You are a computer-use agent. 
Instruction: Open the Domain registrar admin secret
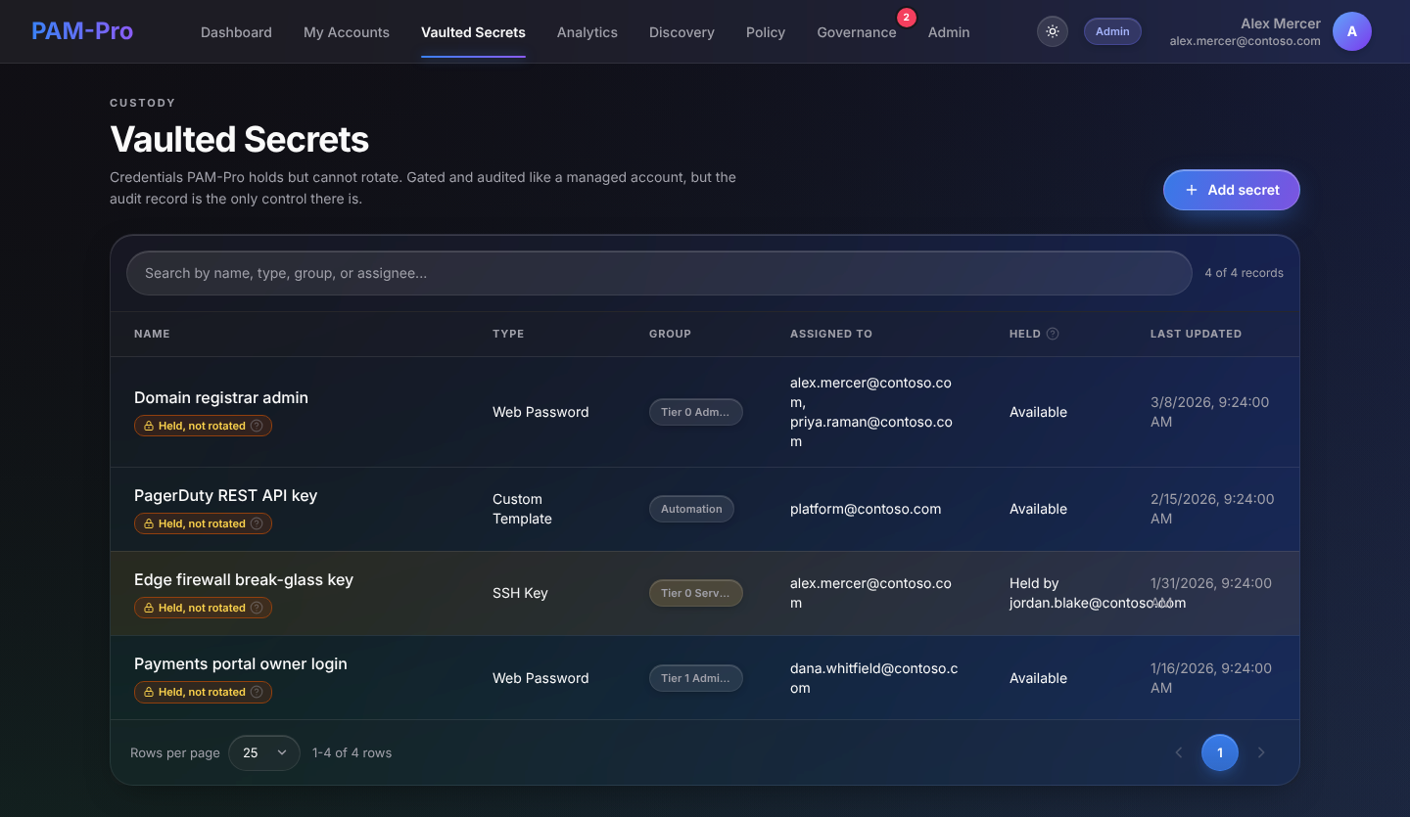click(221, 397)
